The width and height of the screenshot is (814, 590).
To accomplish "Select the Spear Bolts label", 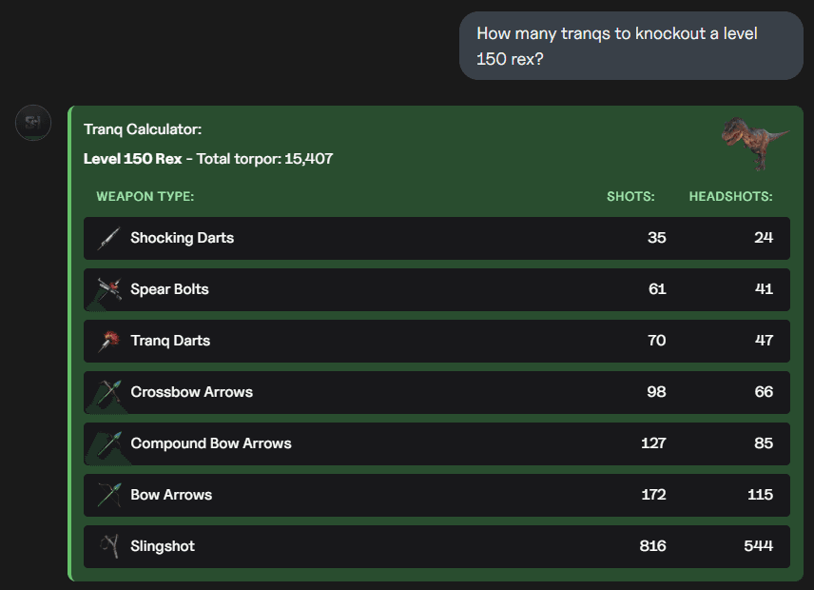I will coord(170,289).
